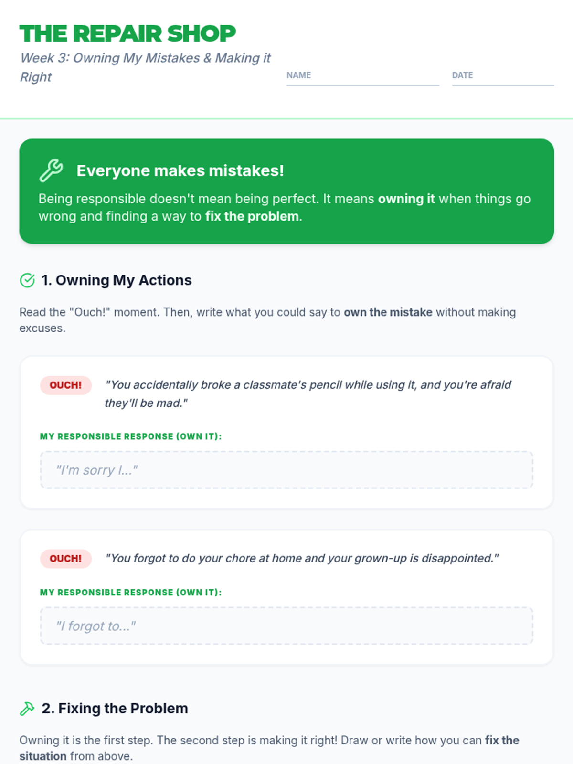Click the OUCH! badge for the broken pencil

tap(65, 385)
